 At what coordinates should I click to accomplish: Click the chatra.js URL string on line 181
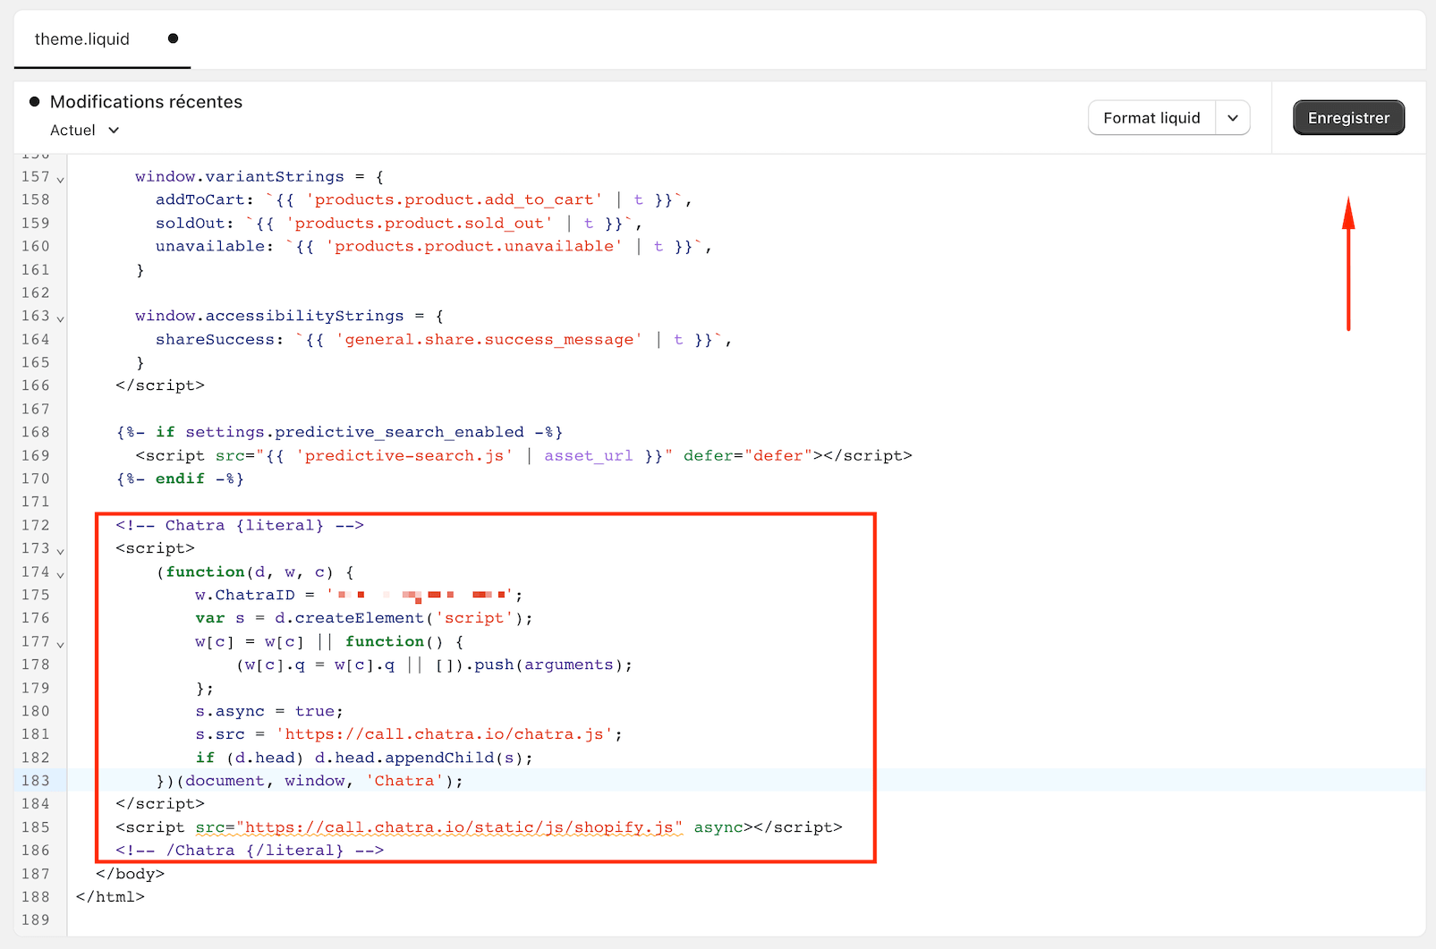point(447,734)
